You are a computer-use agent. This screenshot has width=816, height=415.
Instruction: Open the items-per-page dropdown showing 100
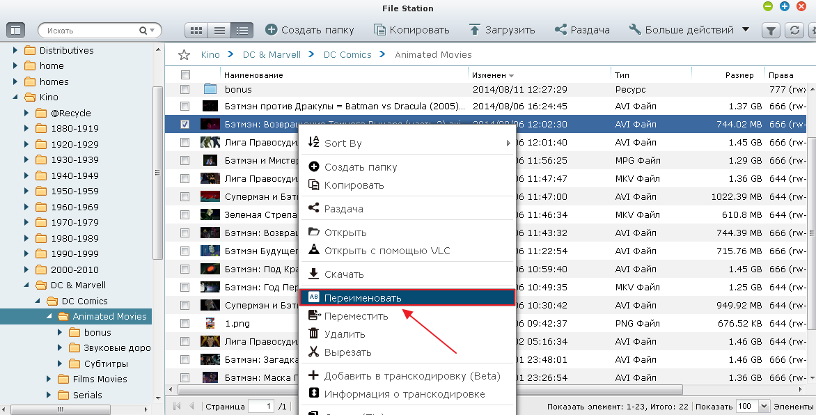click(764, 406)
